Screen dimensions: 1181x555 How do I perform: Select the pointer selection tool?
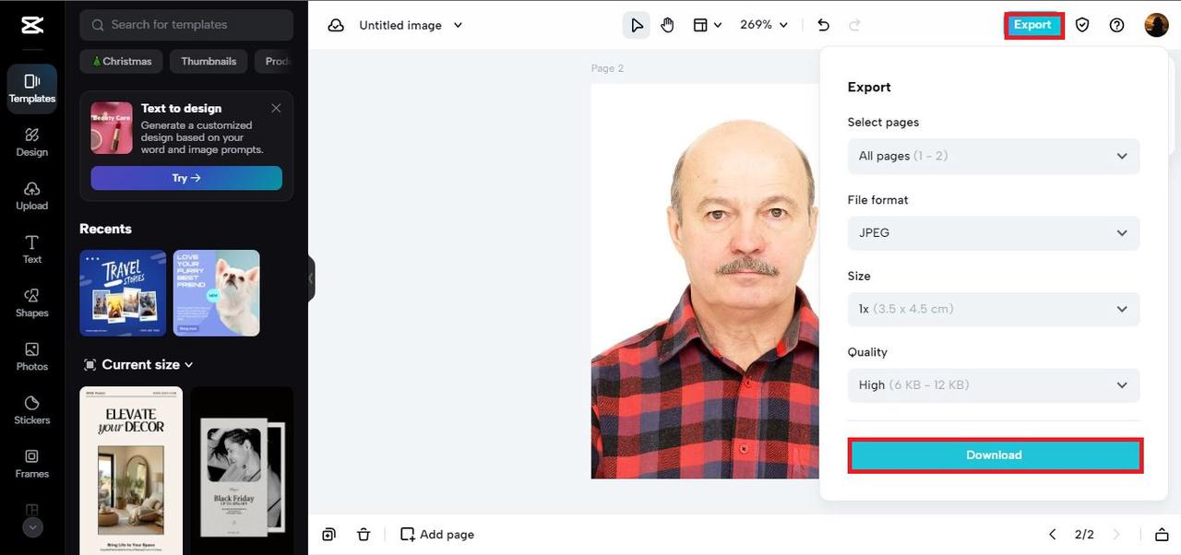point(637,25)
